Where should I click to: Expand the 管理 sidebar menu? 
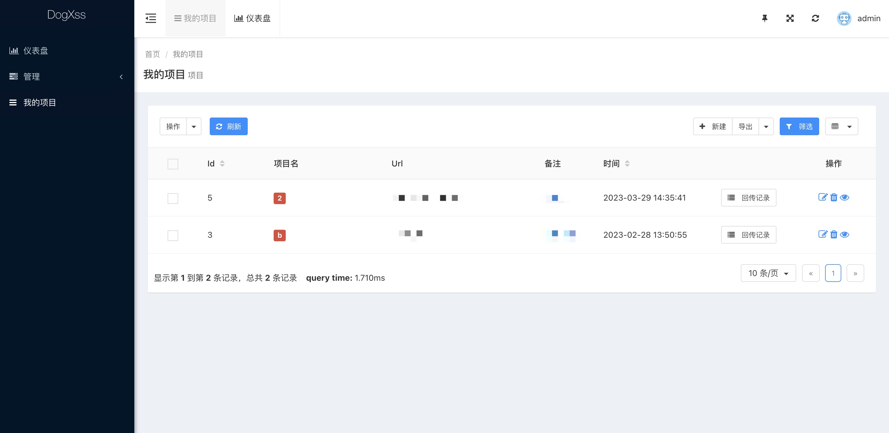pos(66,77)
